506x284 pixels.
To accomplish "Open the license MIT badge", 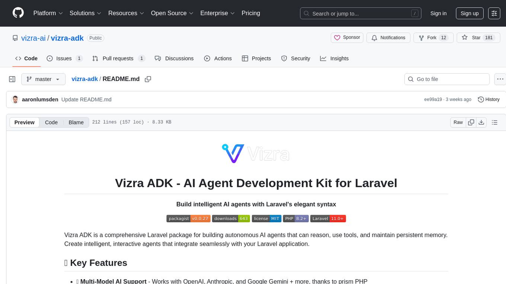I will (x=266, y=219).
